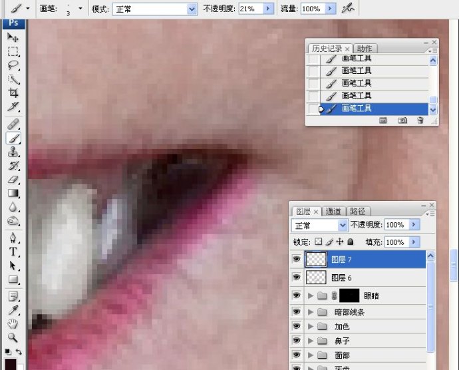Viewport: 459px width, 370px height.
Task: Toggle lock transparent pixels
Action: click(318, 242)
